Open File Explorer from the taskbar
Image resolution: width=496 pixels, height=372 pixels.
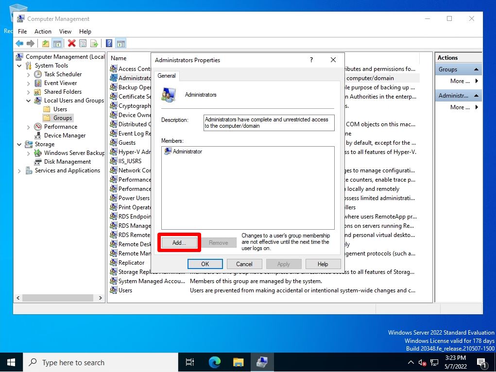coord(238,362)
